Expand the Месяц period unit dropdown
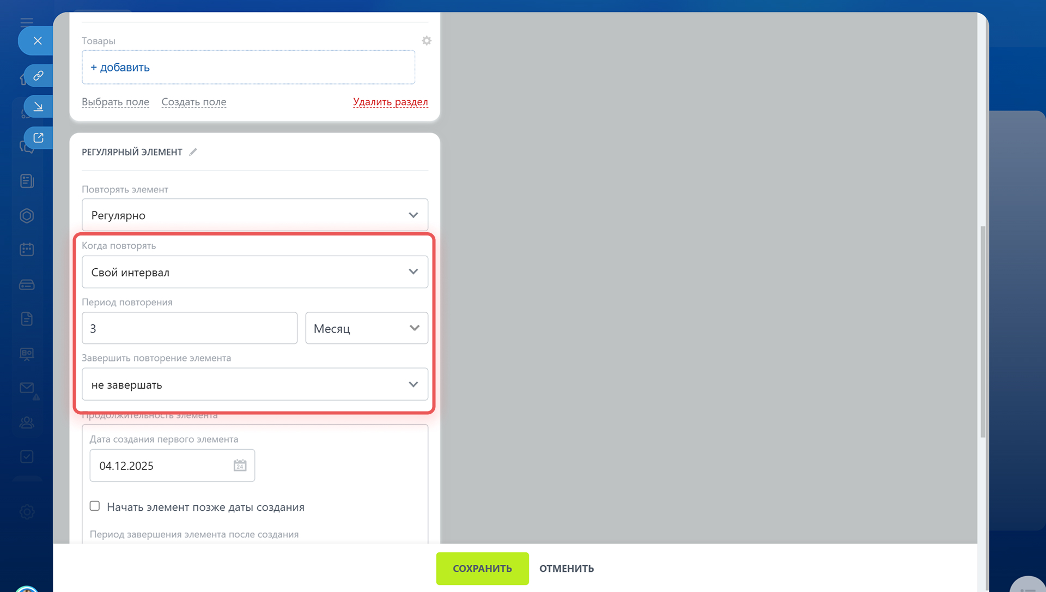Viewport: 1046px width, 592px height. [366, 328]
